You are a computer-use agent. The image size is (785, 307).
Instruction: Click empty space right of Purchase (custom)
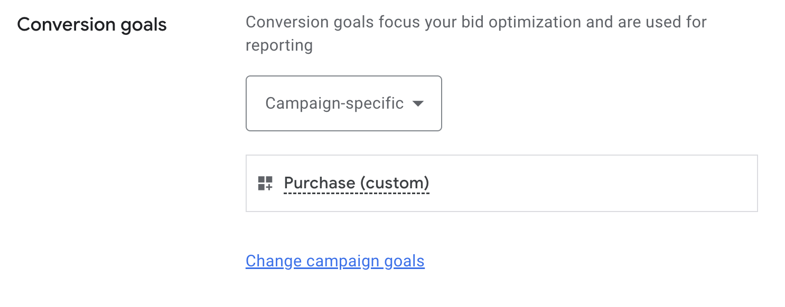pos(592,184)
